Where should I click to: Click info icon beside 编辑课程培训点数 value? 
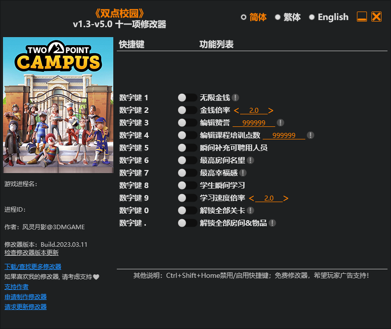click(x=310, y=135)
